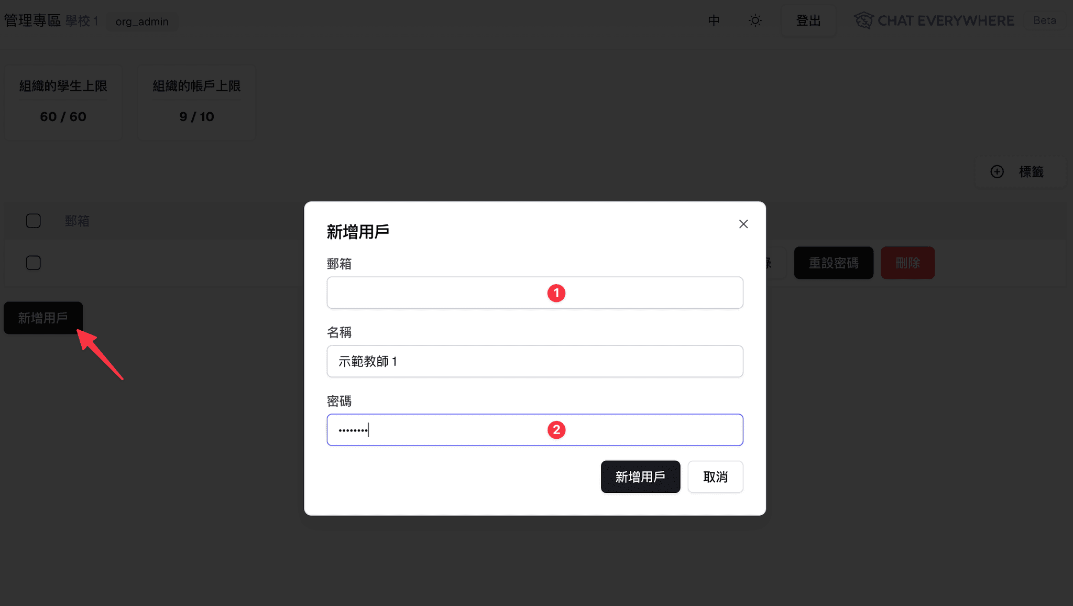The image size is (1073, 606).
Task: Click the org_admin role badge
Action: click(142, 21)
